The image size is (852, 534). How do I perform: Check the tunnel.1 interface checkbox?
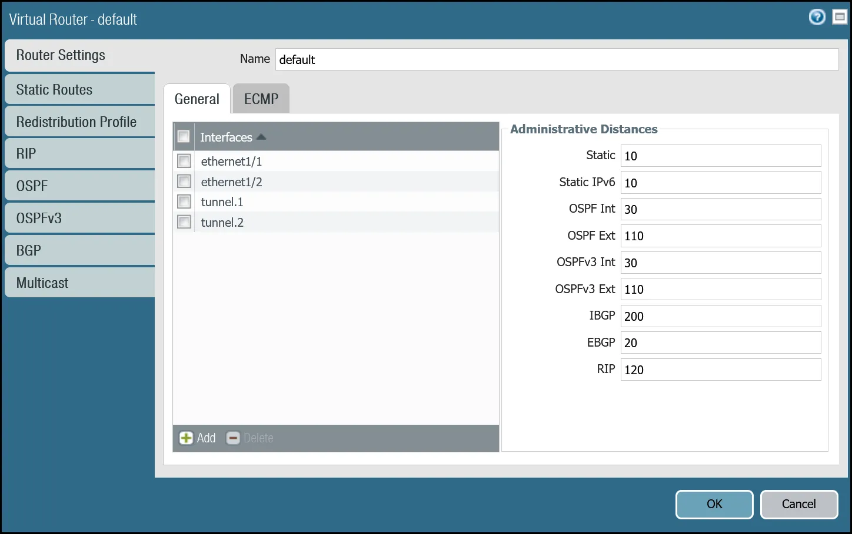pos(184,201)
